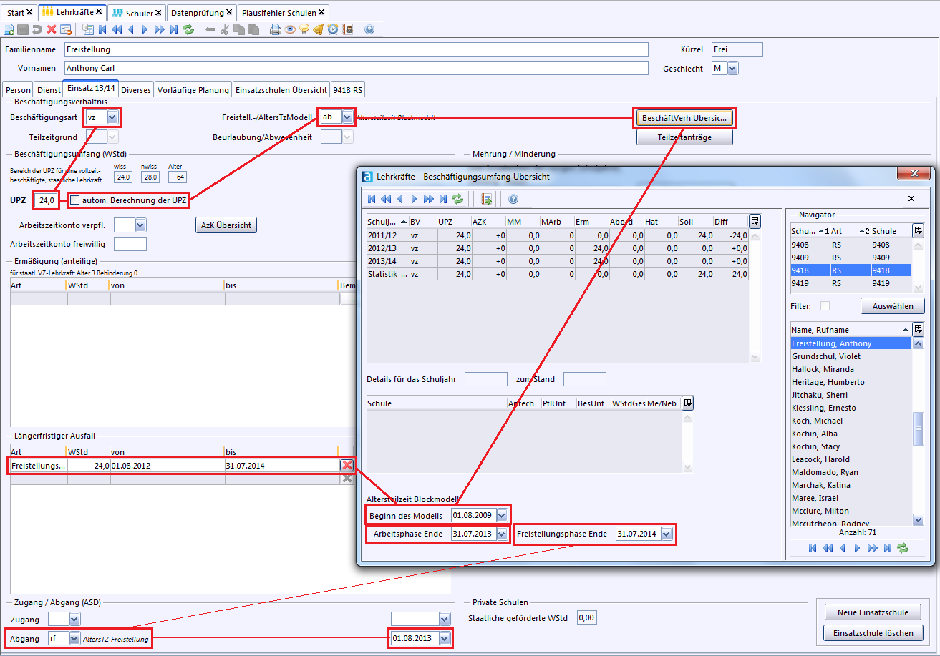The width and height of the screenshot is (940, 656).
Task: Click help icon in Beschäftigungsumfang Übersicht toolbar
Action: (513, 199)
